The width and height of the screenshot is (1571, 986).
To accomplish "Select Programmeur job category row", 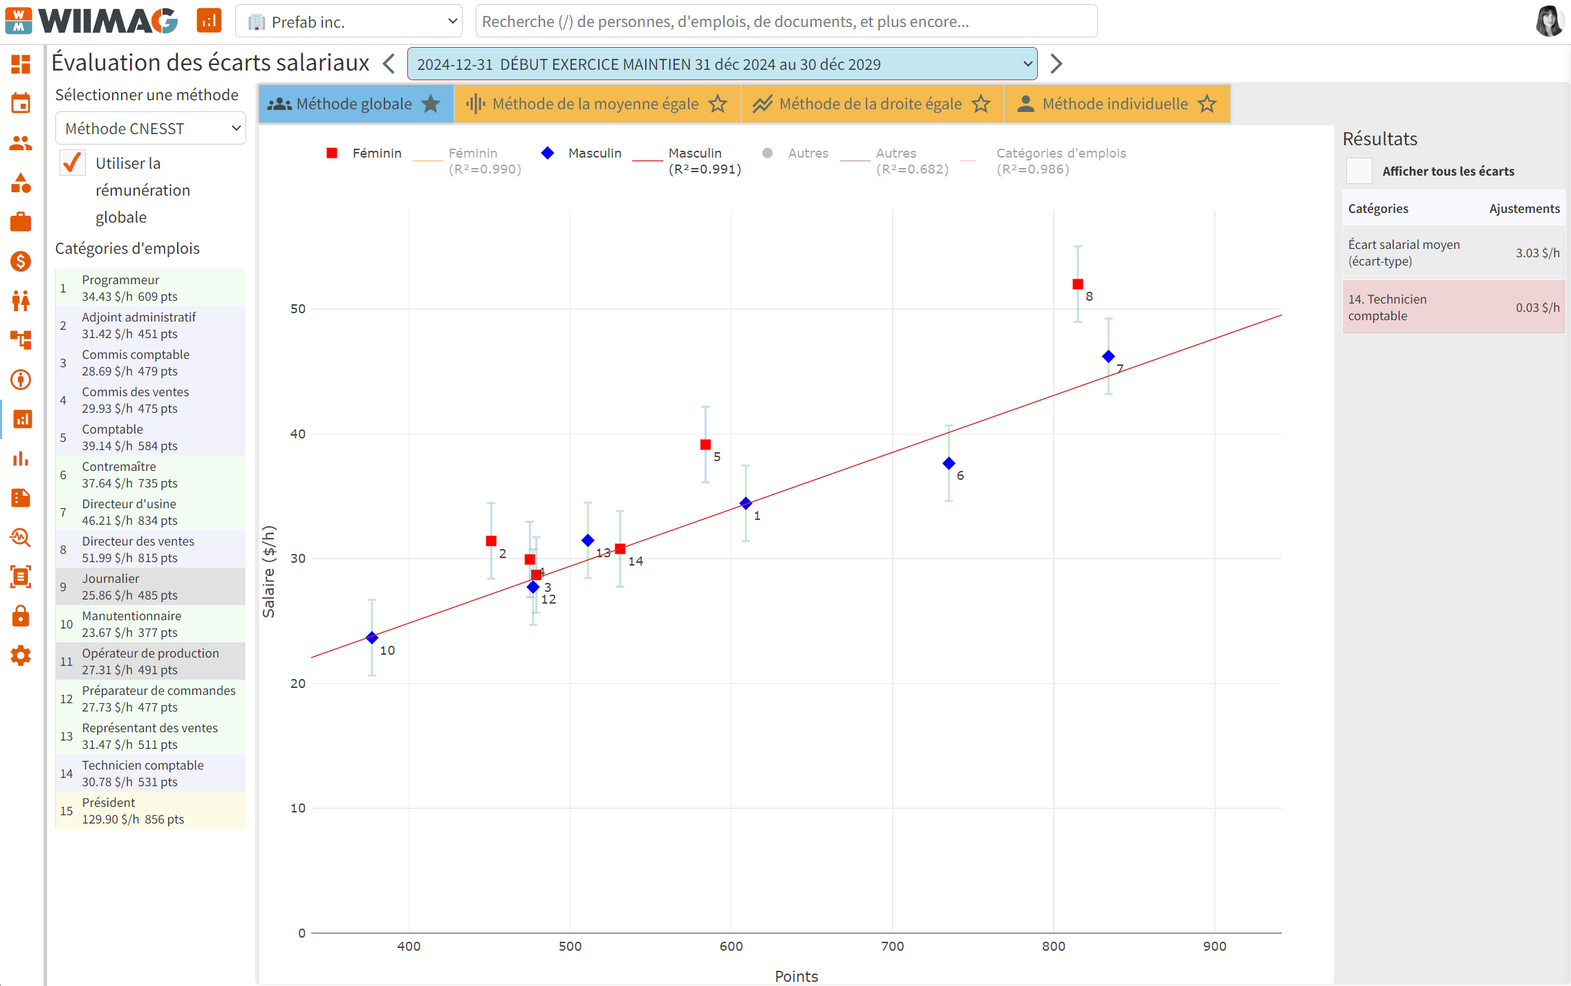I will pyautogui.click(x=150, y=288).
